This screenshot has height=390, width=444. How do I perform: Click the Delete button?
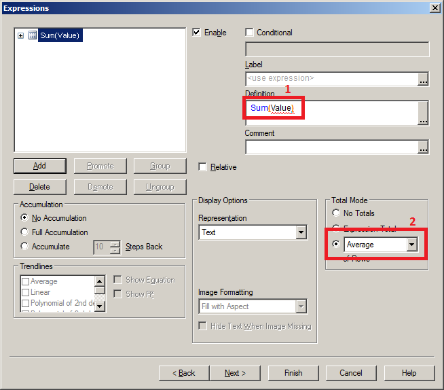pos(40,187)
